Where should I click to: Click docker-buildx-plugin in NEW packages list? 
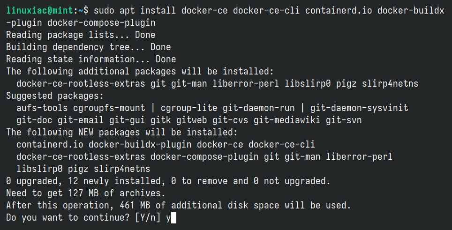tap(140, 144)
